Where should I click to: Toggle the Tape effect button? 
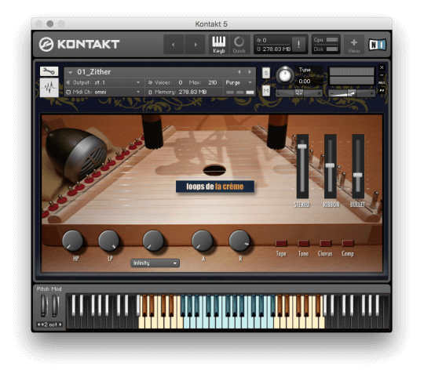click(281, 243)
